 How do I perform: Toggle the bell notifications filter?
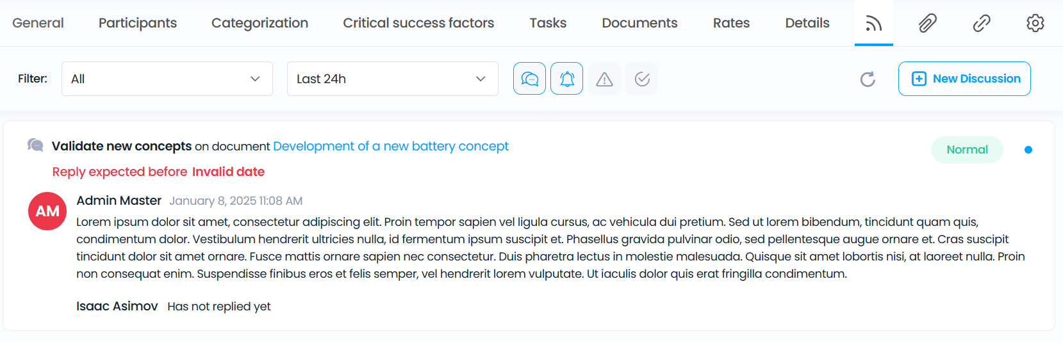click(x=567, y=79)
